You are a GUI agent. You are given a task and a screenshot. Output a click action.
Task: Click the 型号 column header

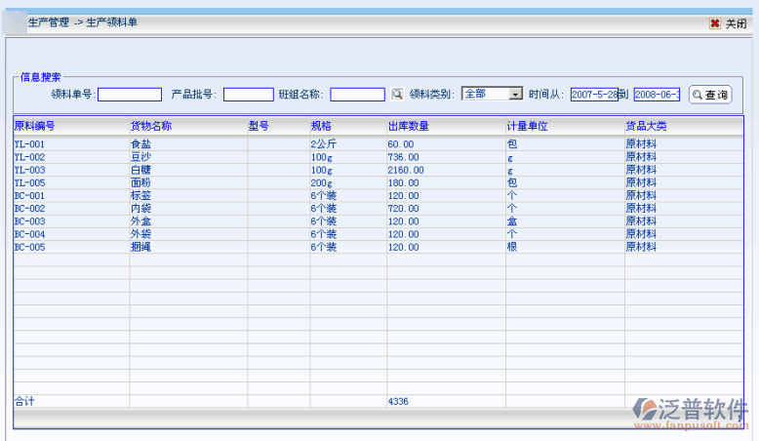pyautogui.click(x=259, y=126)
